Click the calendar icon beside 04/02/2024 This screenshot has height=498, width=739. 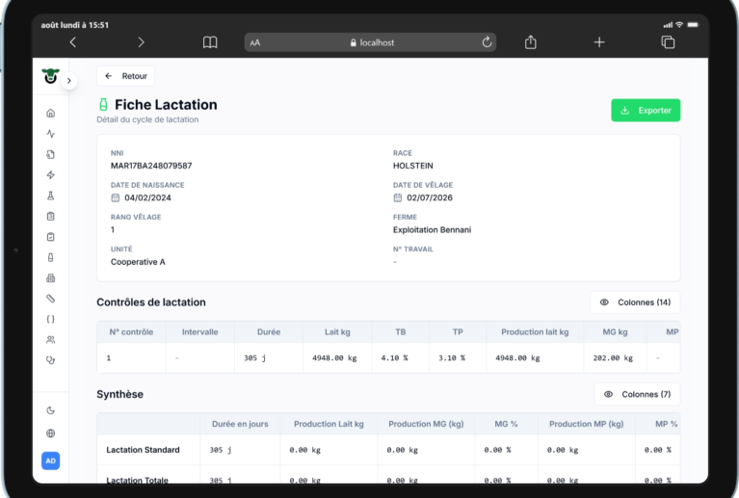[116, 197]
